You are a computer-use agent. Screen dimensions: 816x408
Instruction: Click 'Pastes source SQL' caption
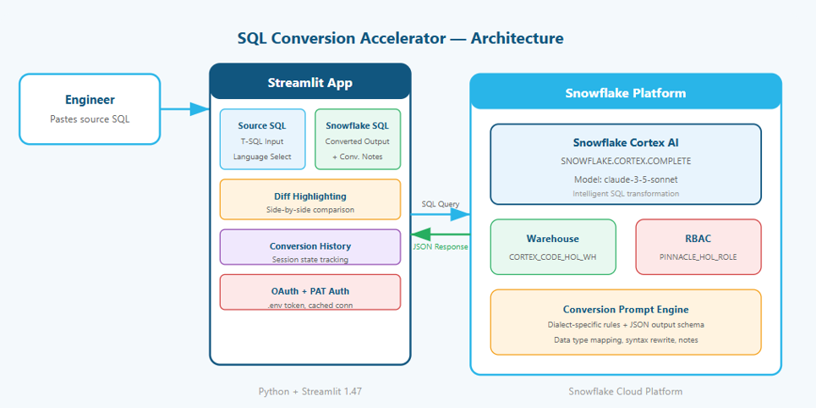pos(90,119)
